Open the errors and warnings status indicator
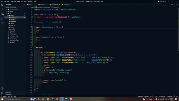 point(13,96)
